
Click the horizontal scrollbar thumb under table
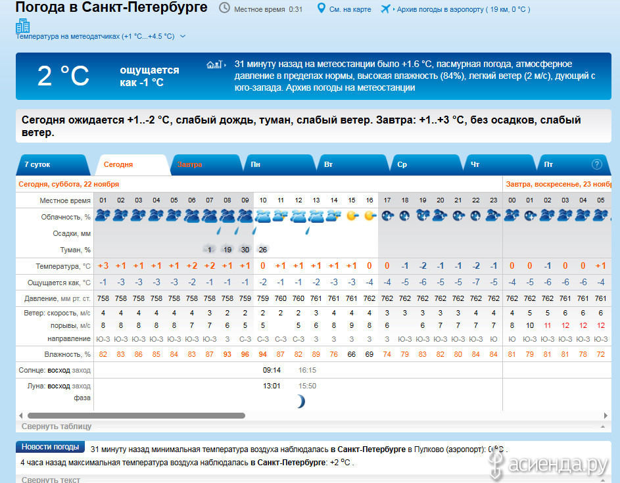point(136,415)
